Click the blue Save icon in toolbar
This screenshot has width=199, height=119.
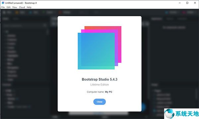click(x=30, y=13)
